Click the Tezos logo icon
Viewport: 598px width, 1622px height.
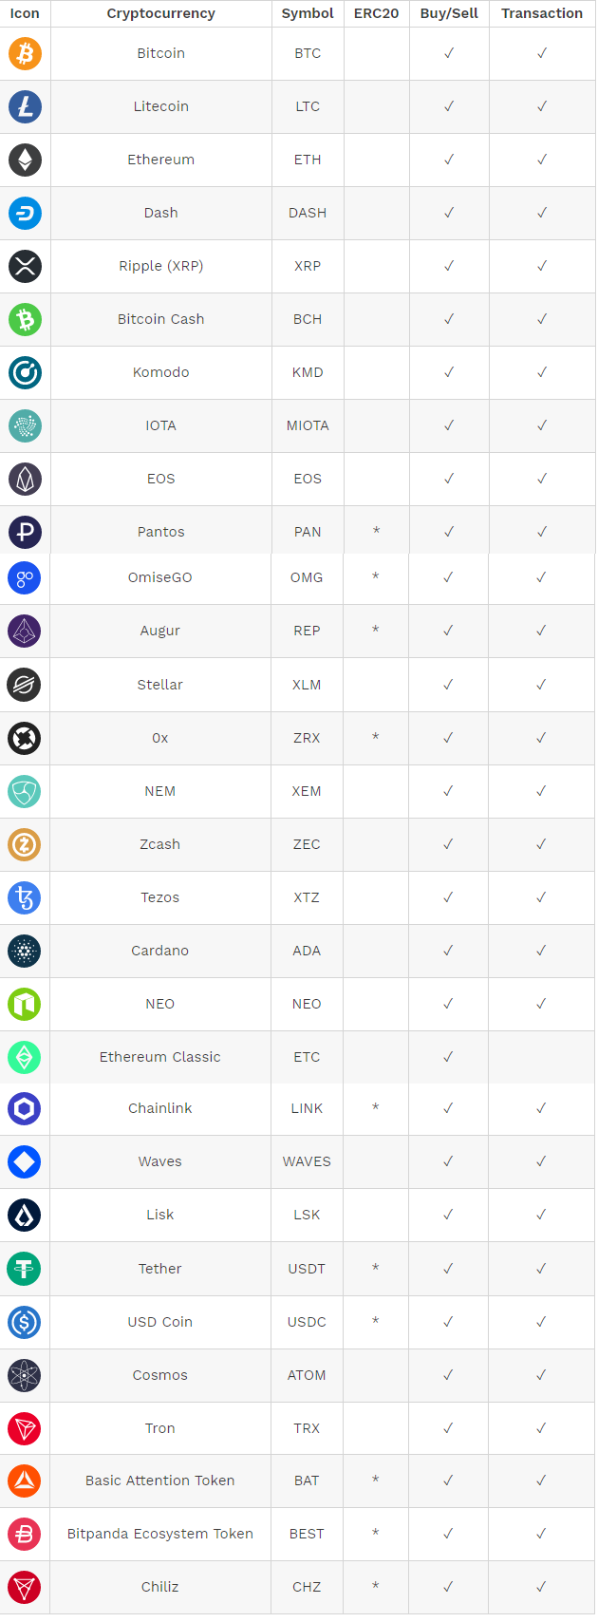coord(25,897)
